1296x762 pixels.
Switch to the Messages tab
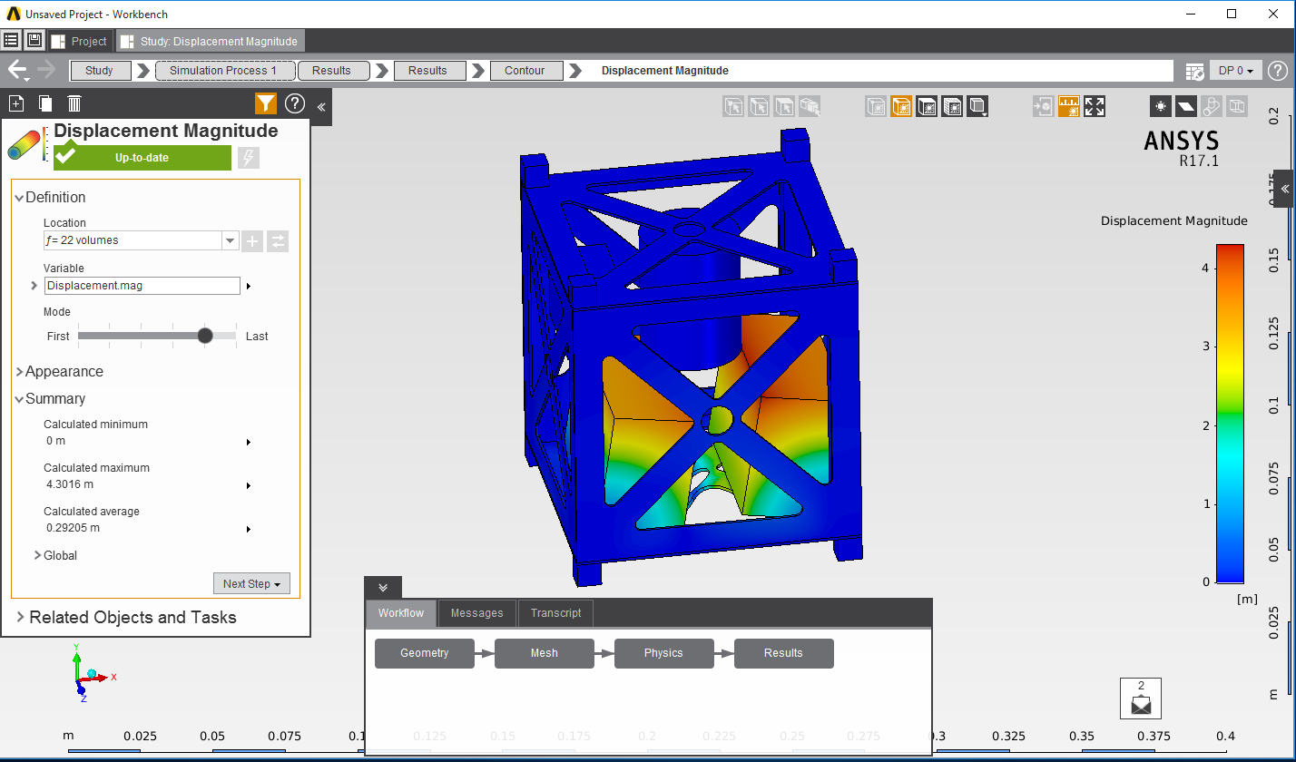(x=477, y=613)
